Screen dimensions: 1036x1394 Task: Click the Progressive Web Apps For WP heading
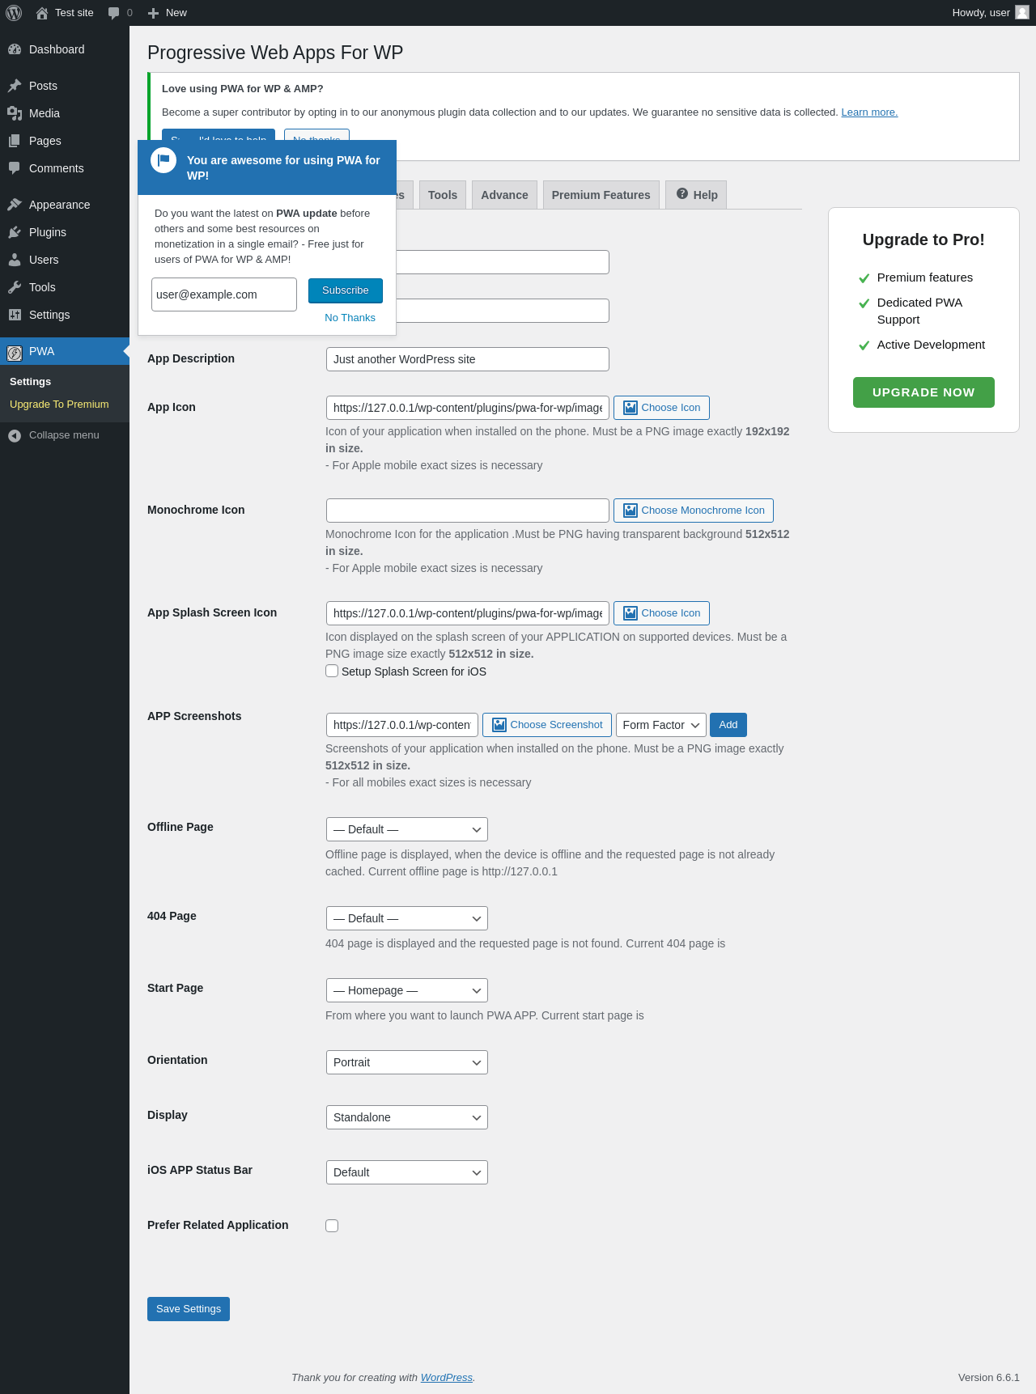[x=275, y=53]
